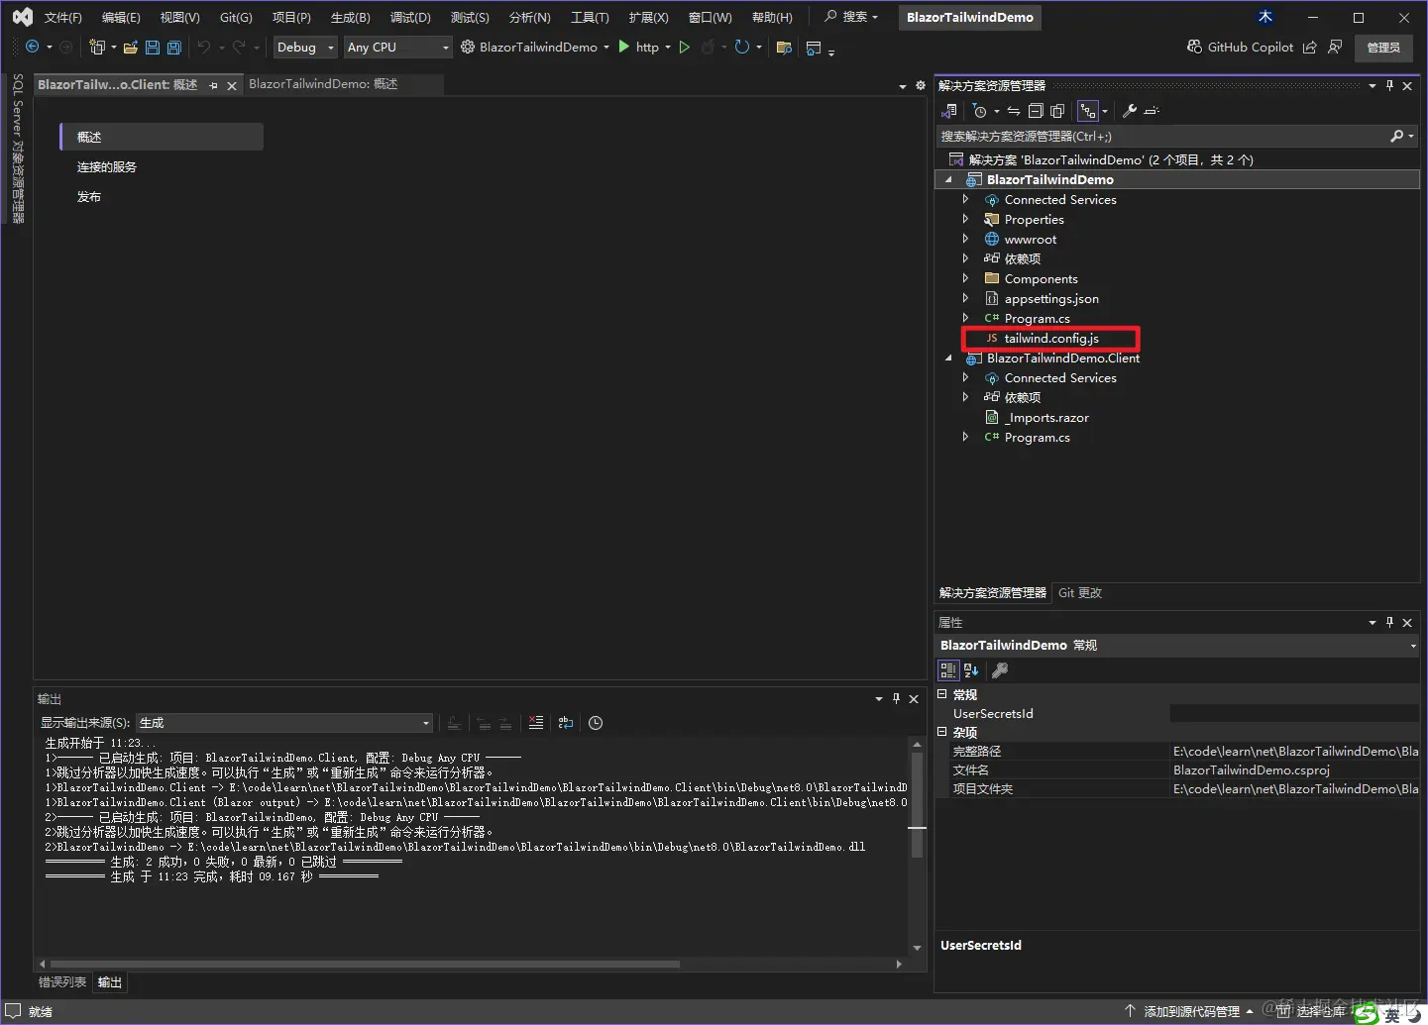Collapse the 常规 category in 属性 panel
This screenshot has height=1025, width=1428.
point(942,694)
